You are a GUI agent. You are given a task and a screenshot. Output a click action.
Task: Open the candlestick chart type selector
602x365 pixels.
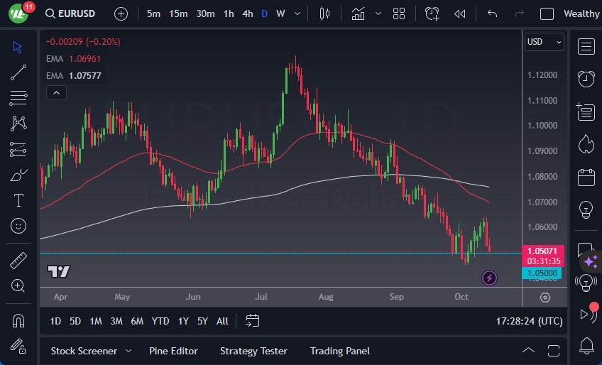point(324,13)
